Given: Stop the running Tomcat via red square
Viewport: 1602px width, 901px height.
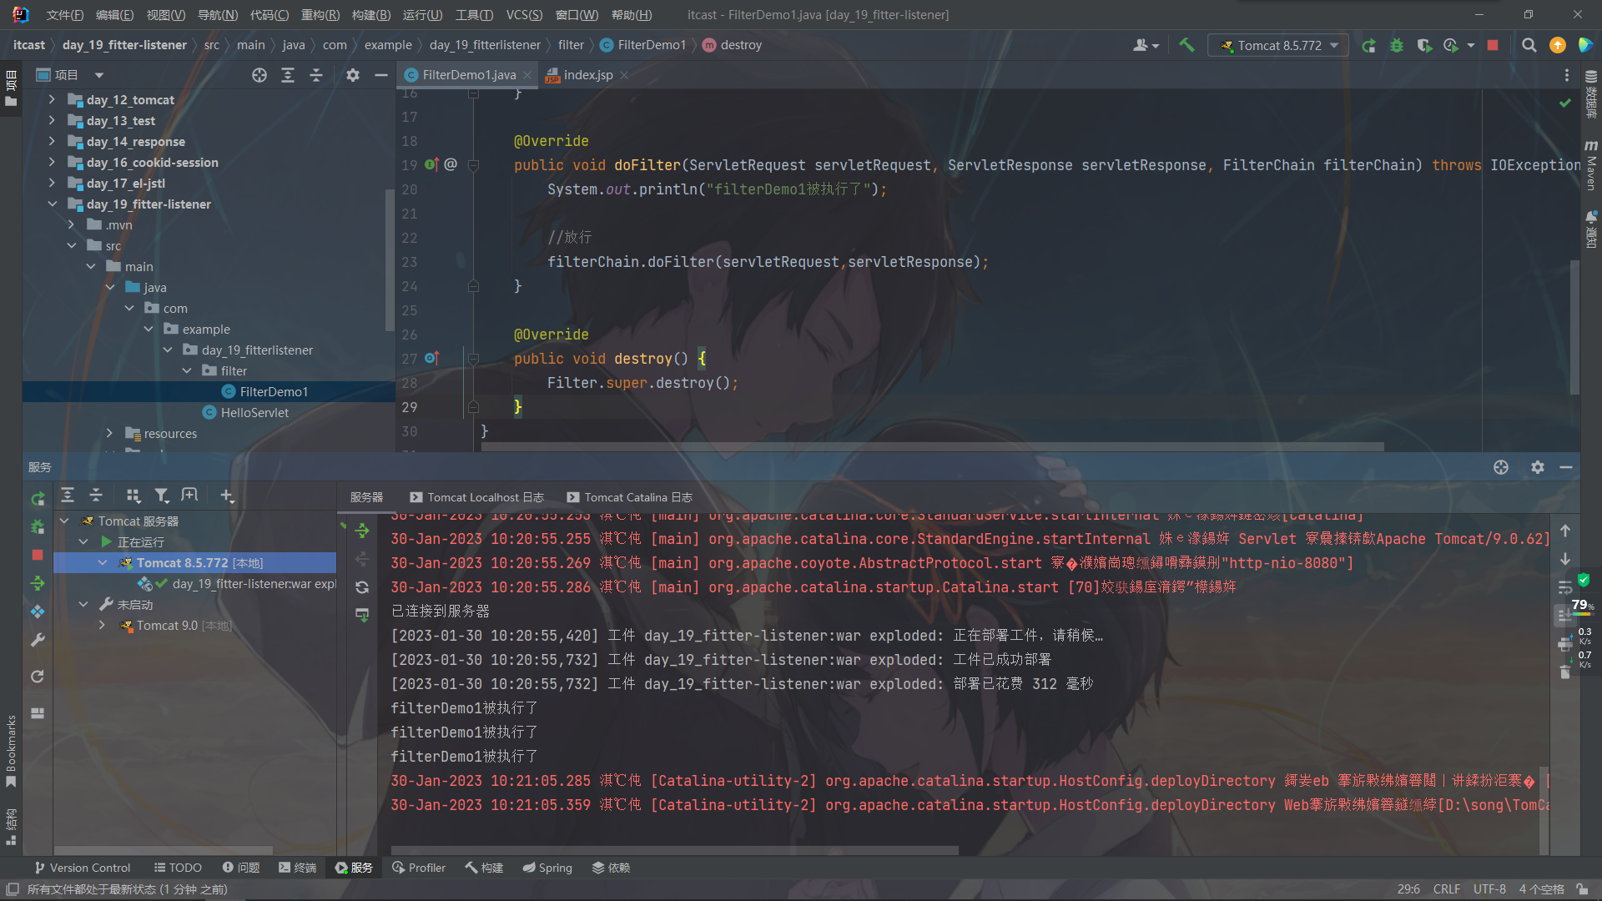Looking at the screenshot, I should coord(1493,45).
